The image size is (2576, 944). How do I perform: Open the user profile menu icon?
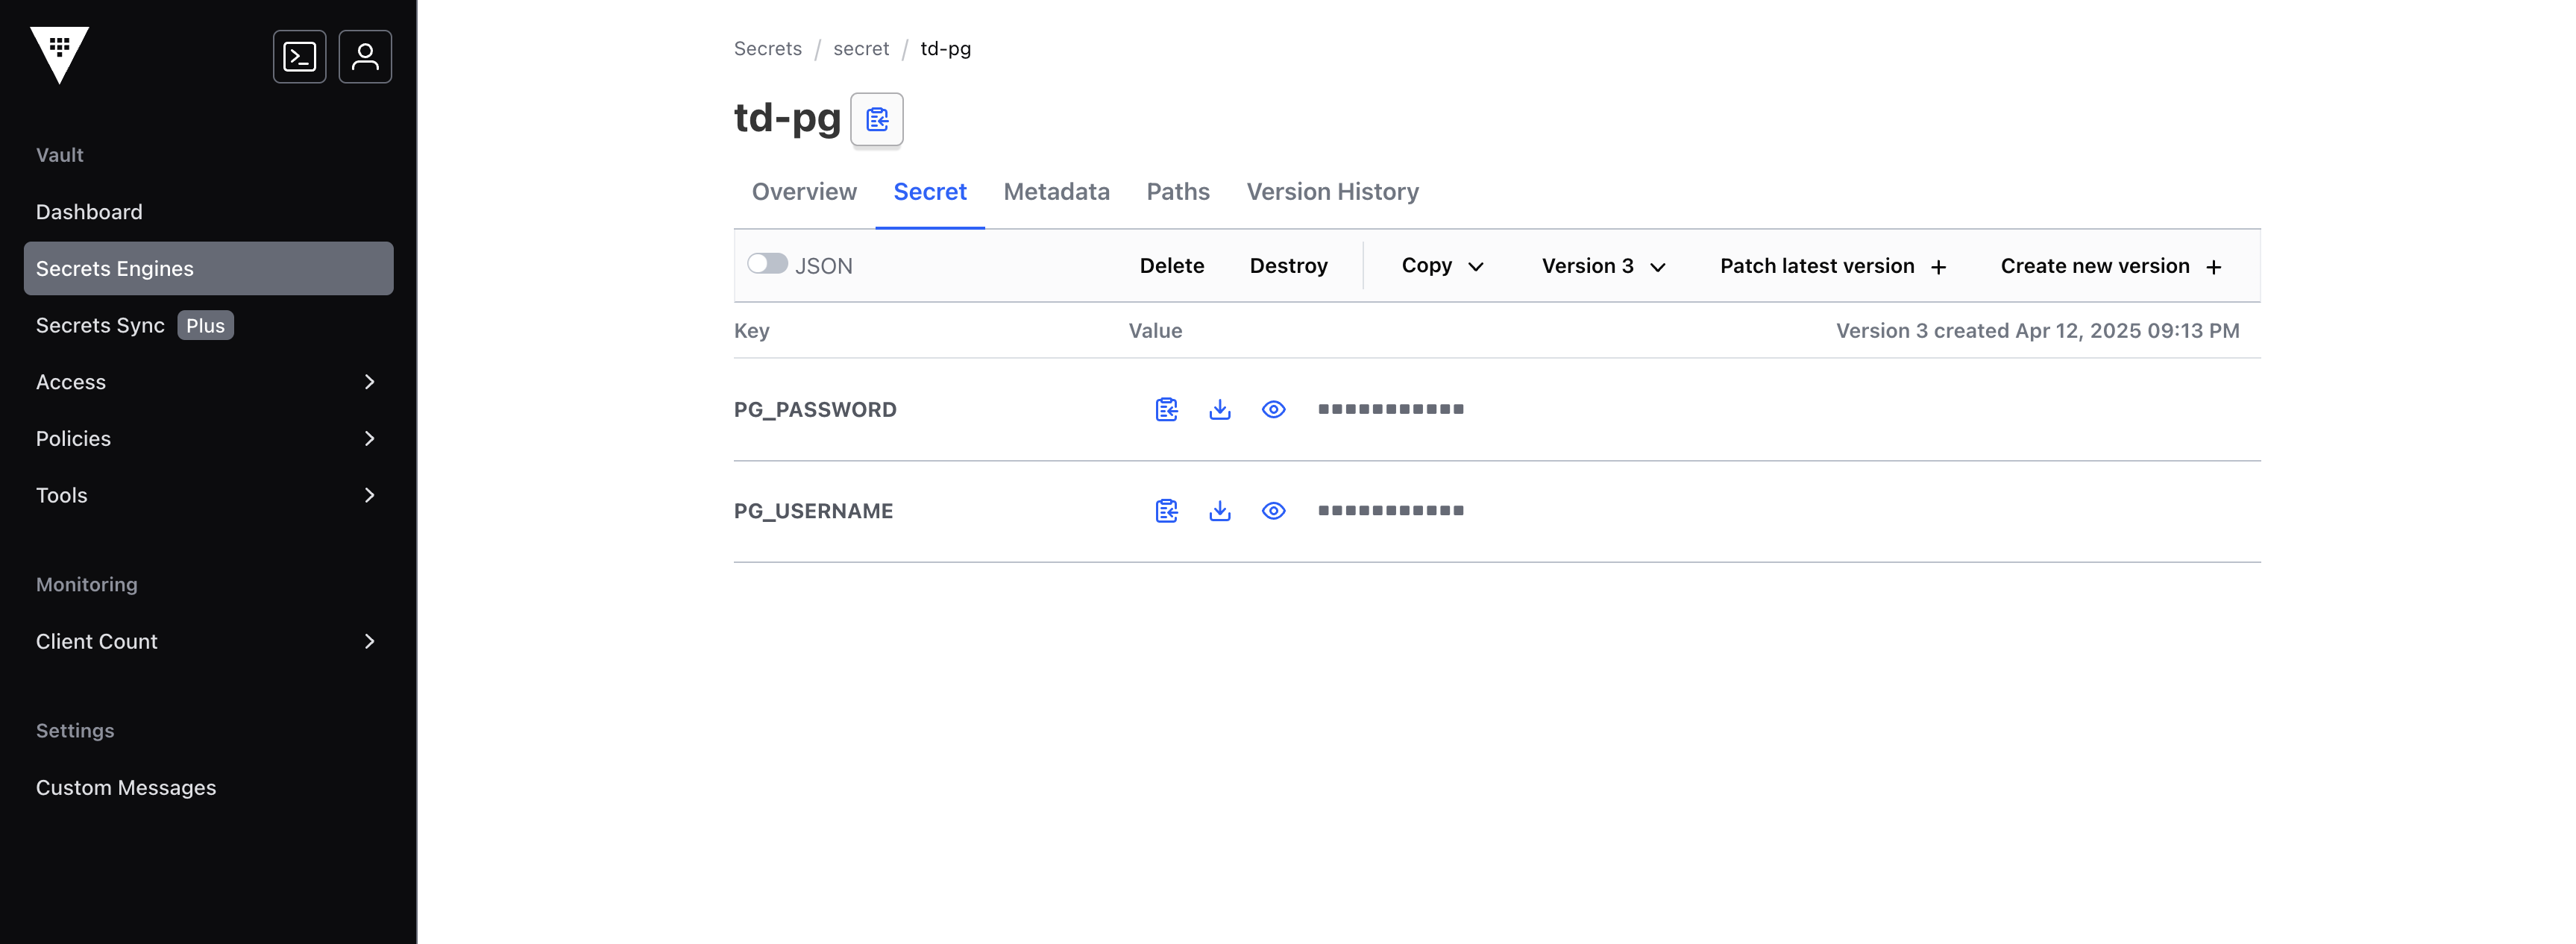(x=365, y=57)
